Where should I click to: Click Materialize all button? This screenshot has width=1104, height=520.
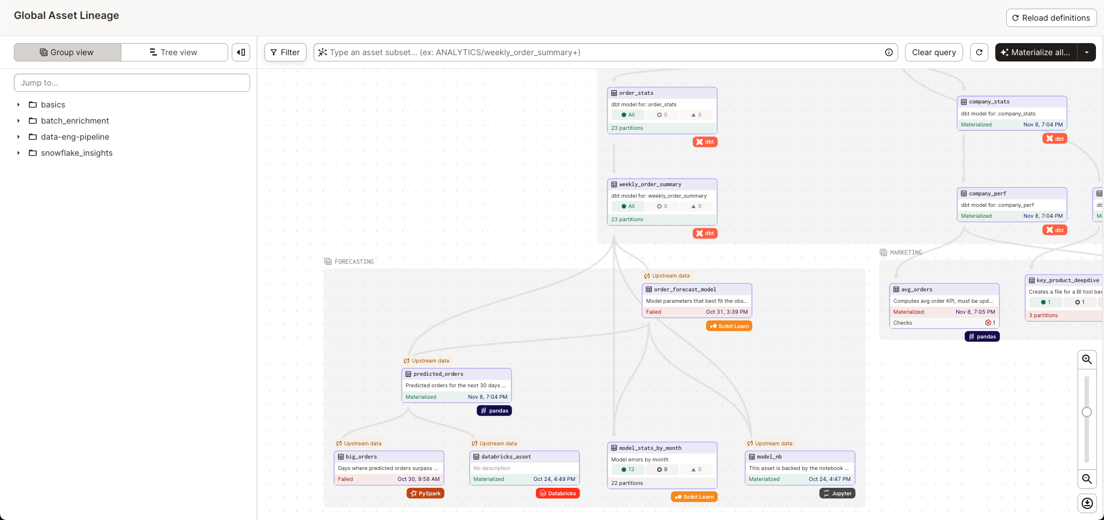pos(1036,52)
